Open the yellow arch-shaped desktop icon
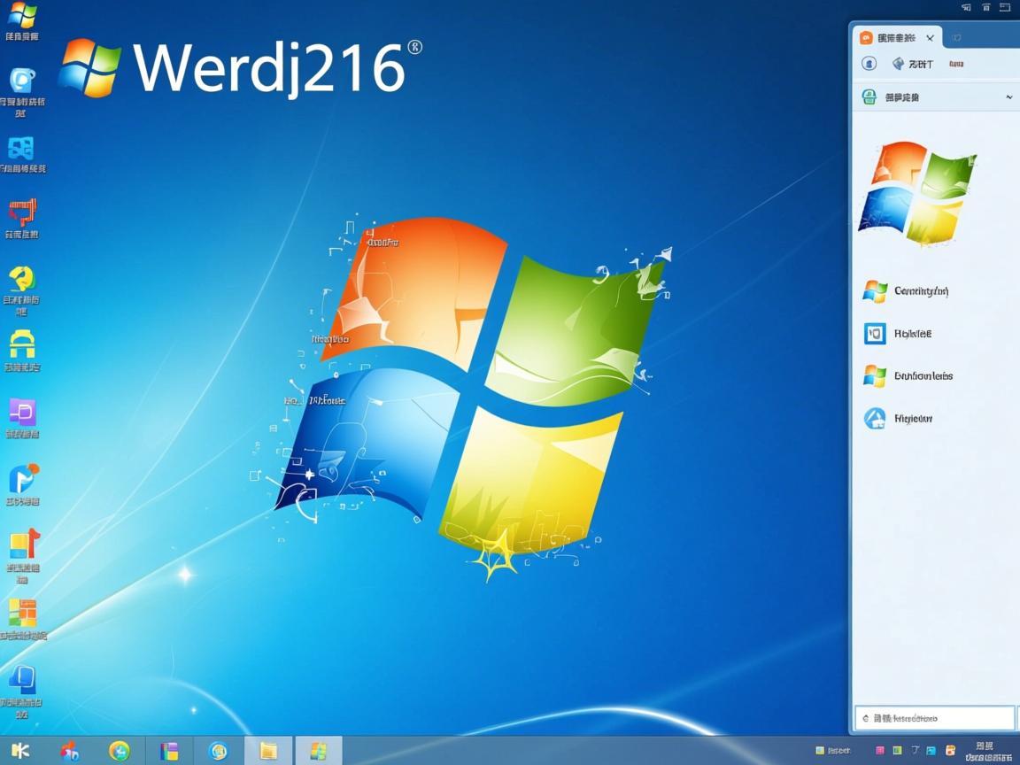The height and width of the screenshot is (765, 1020). 22,344
